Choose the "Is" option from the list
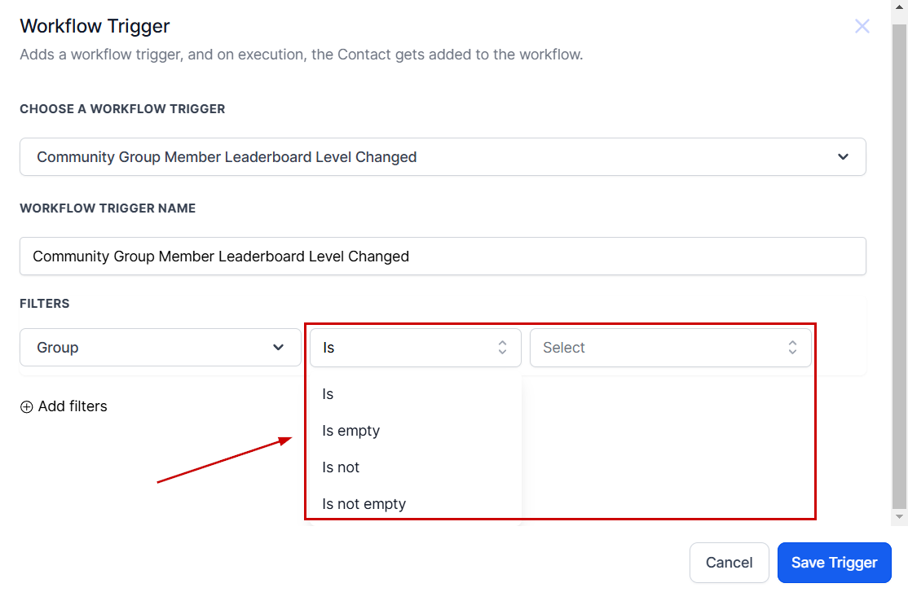This screenshot has height=592, width=908. click(x=328, y=394)
